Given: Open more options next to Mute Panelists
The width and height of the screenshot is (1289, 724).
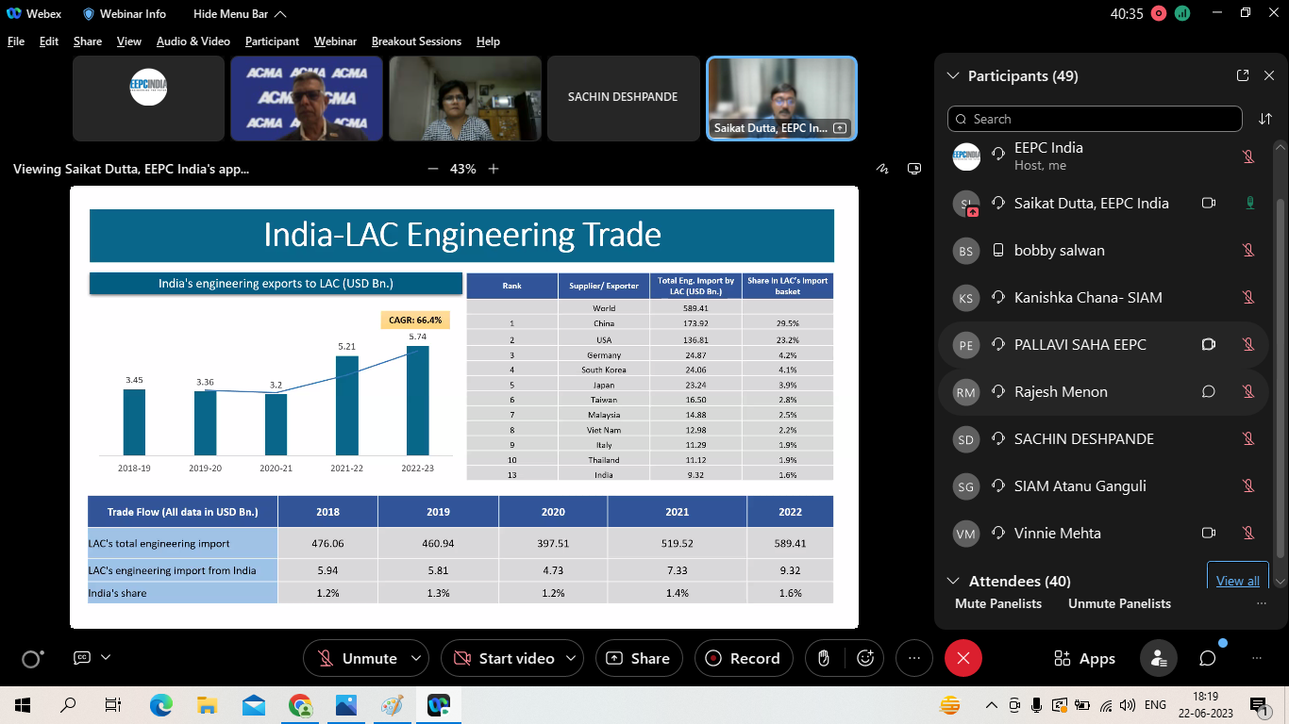Looking at the screenshot, I should click(1262, 603).
